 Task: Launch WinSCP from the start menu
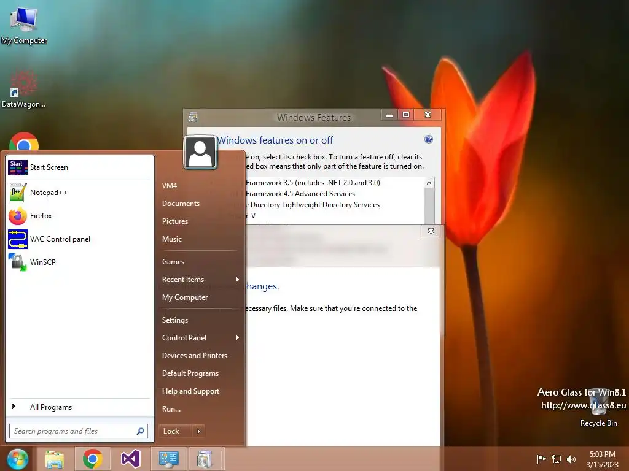coord(79,262)
